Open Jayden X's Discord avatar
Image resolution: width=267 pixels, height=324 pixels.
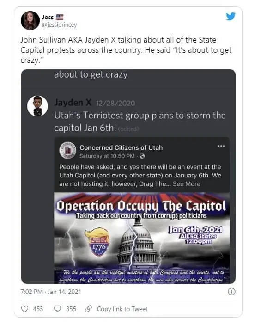pos(37,106)
